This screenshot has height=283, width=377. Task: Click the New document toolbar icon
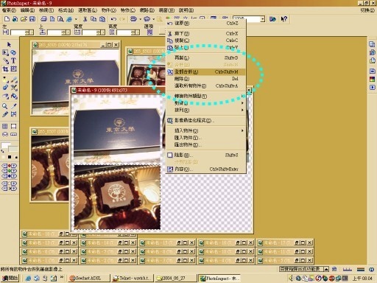tap(7, 19)
